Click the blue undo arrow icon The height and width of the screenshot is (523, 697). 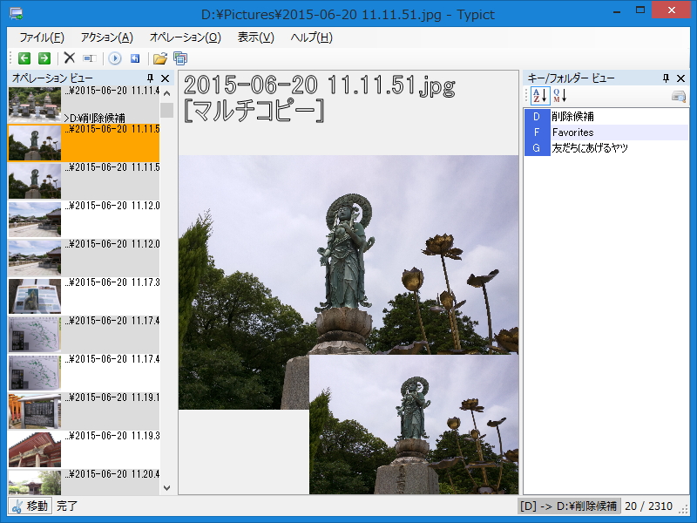(135, 58)
